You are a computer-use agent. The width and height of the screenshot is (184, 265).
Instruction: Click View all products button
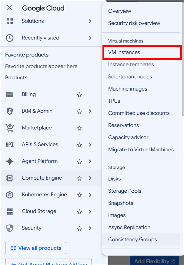pos(35,248)
